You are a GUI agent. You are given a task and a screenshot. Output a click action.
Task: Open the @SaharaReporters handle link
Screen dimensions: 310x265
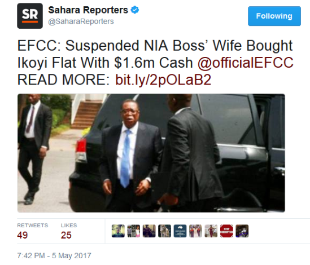coord(81,21)
